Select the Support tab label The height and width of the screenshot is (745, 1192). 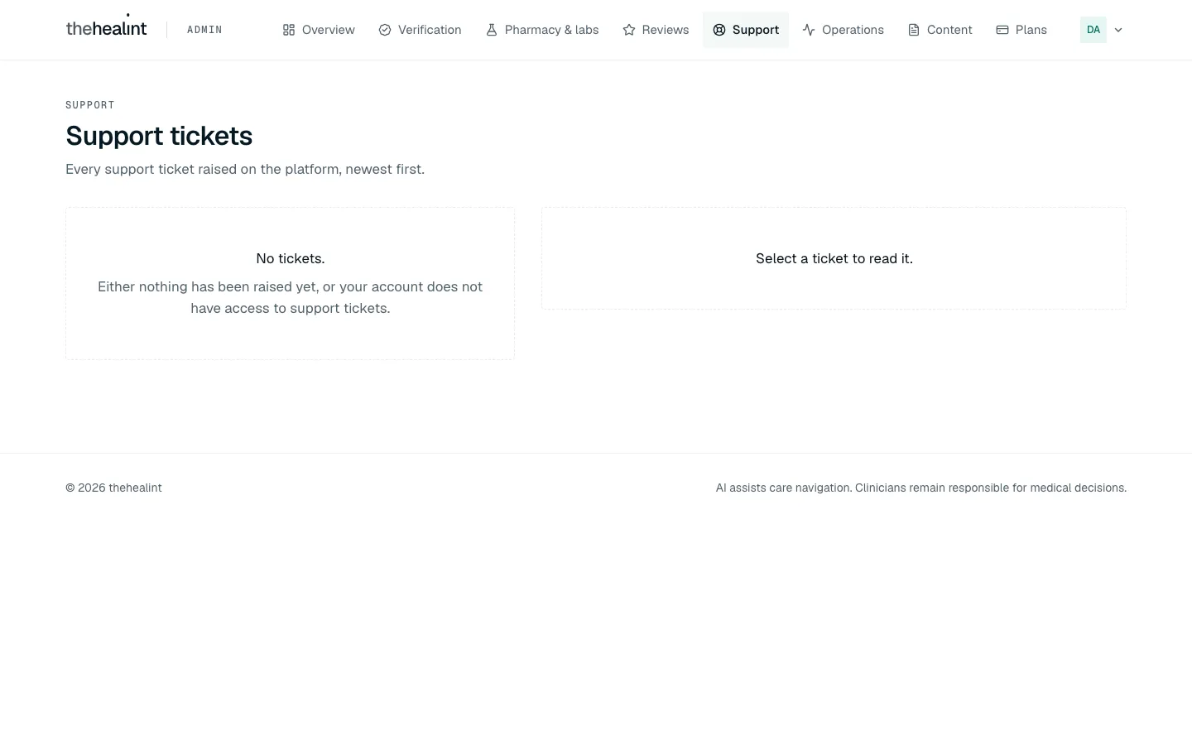point(756,30)
